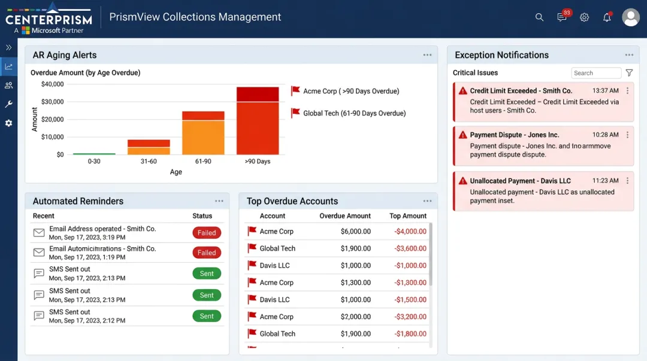Open Payment Dispute - Jones Inc. alert
The height and width of the screenshot is (361, 647).
click(x=543, y=146)
